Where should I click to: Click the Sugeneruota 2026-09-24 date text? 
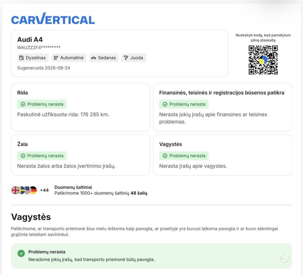pyautogui.click(x=44, y=68)
